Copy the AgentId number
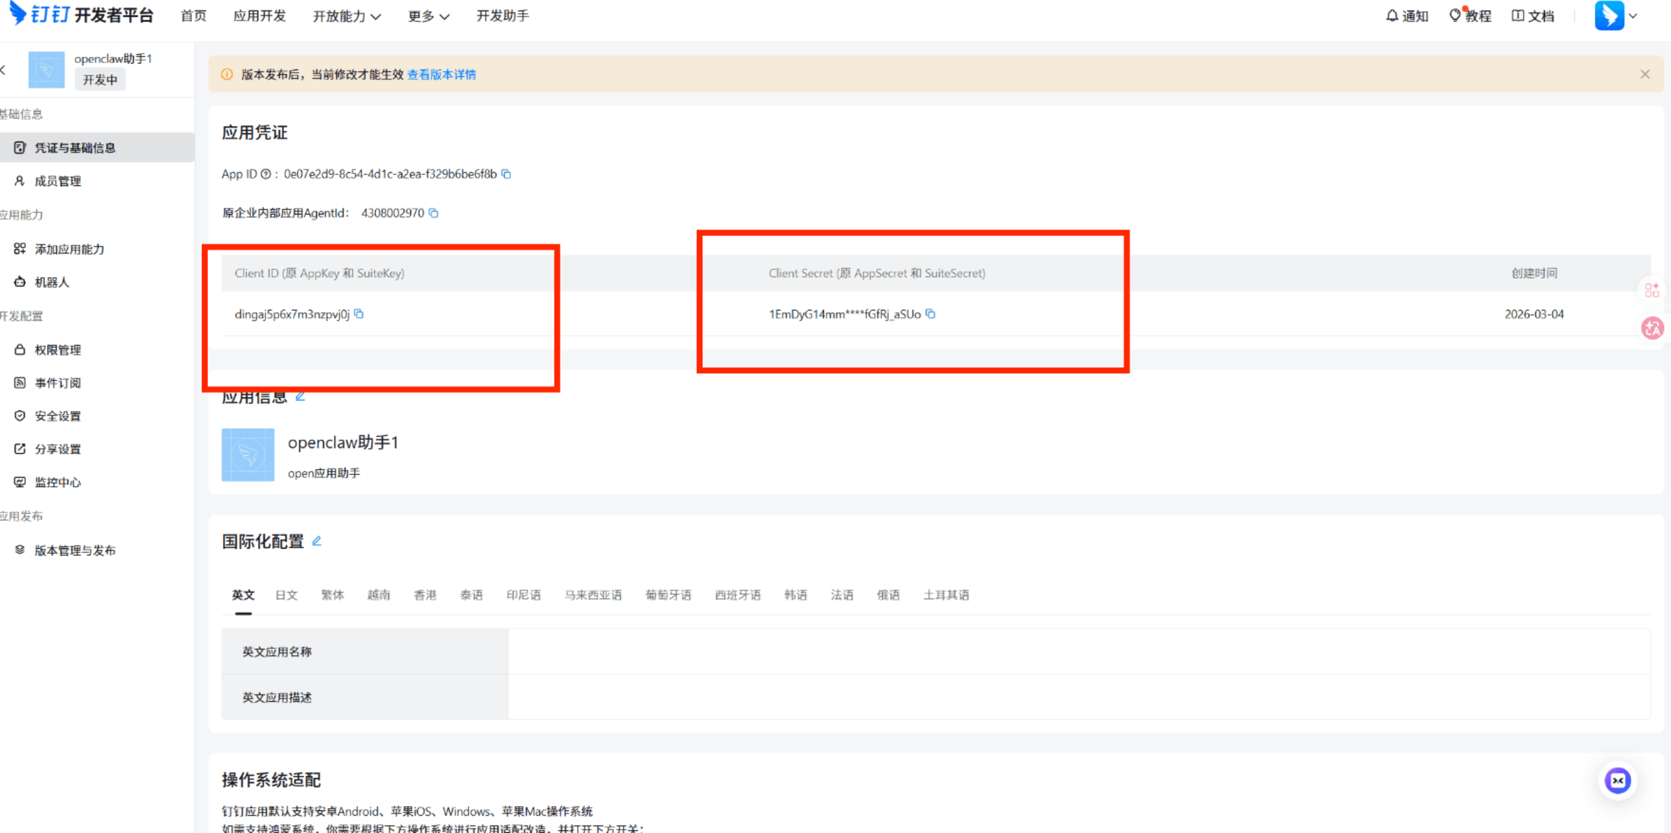This screenshot has width=1671, height=833. (x=433, y=213)
